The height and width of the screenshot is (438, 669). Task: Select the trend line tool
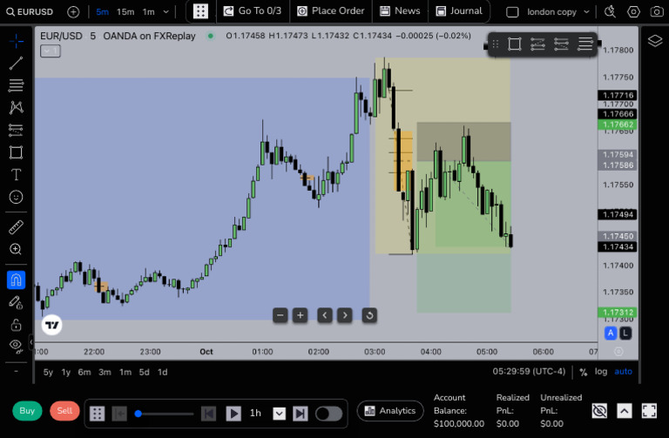click(17, 63)
